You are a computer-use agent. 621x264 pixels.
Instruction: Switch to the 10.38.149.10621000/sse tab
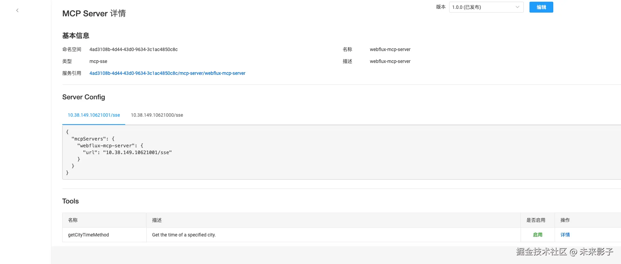click(x=157, y=115)
